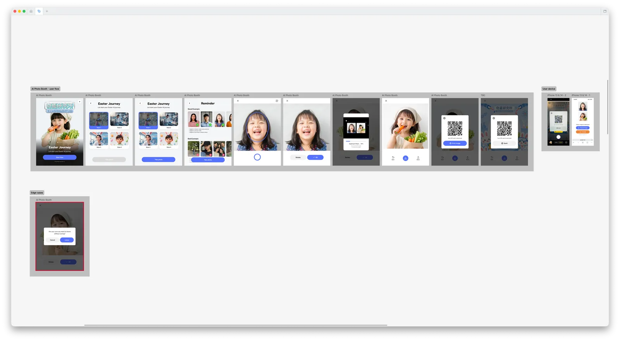Click the camera shutter circle on face capture screen

(x=257, y=157)
